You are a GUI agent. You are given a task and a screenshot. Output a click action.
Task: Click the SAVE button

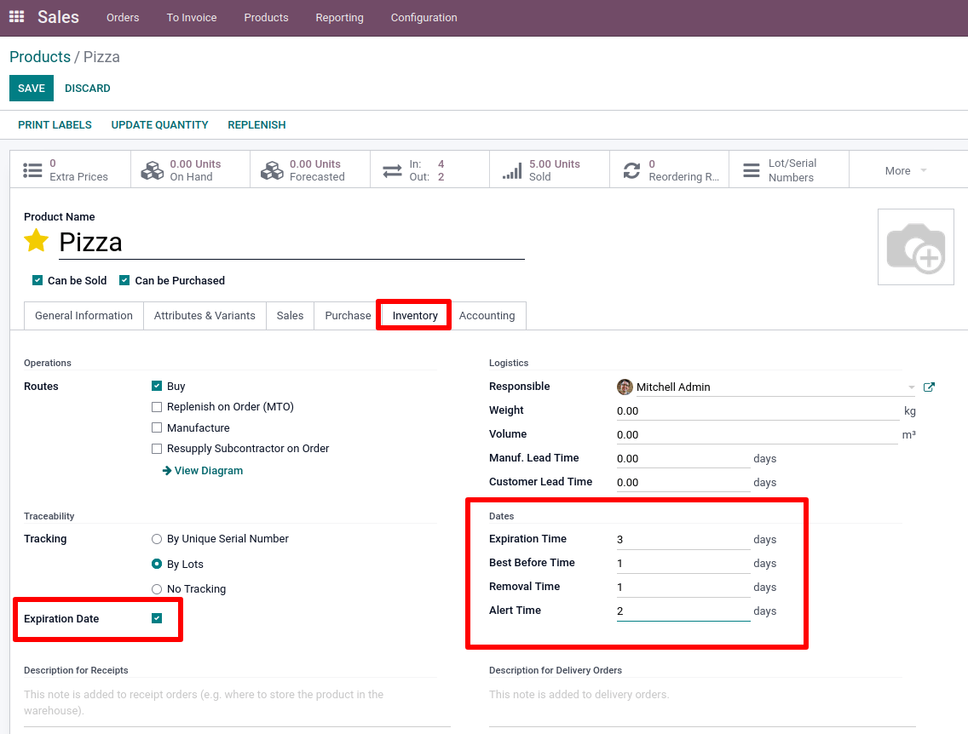click(x=32, y=89)
